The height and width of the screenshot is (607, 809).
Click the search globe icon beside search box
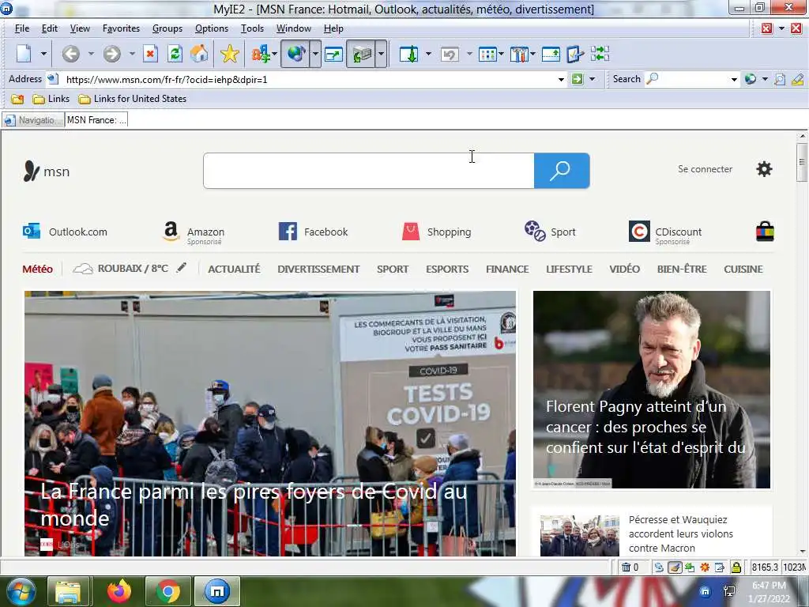click(751, 79)
